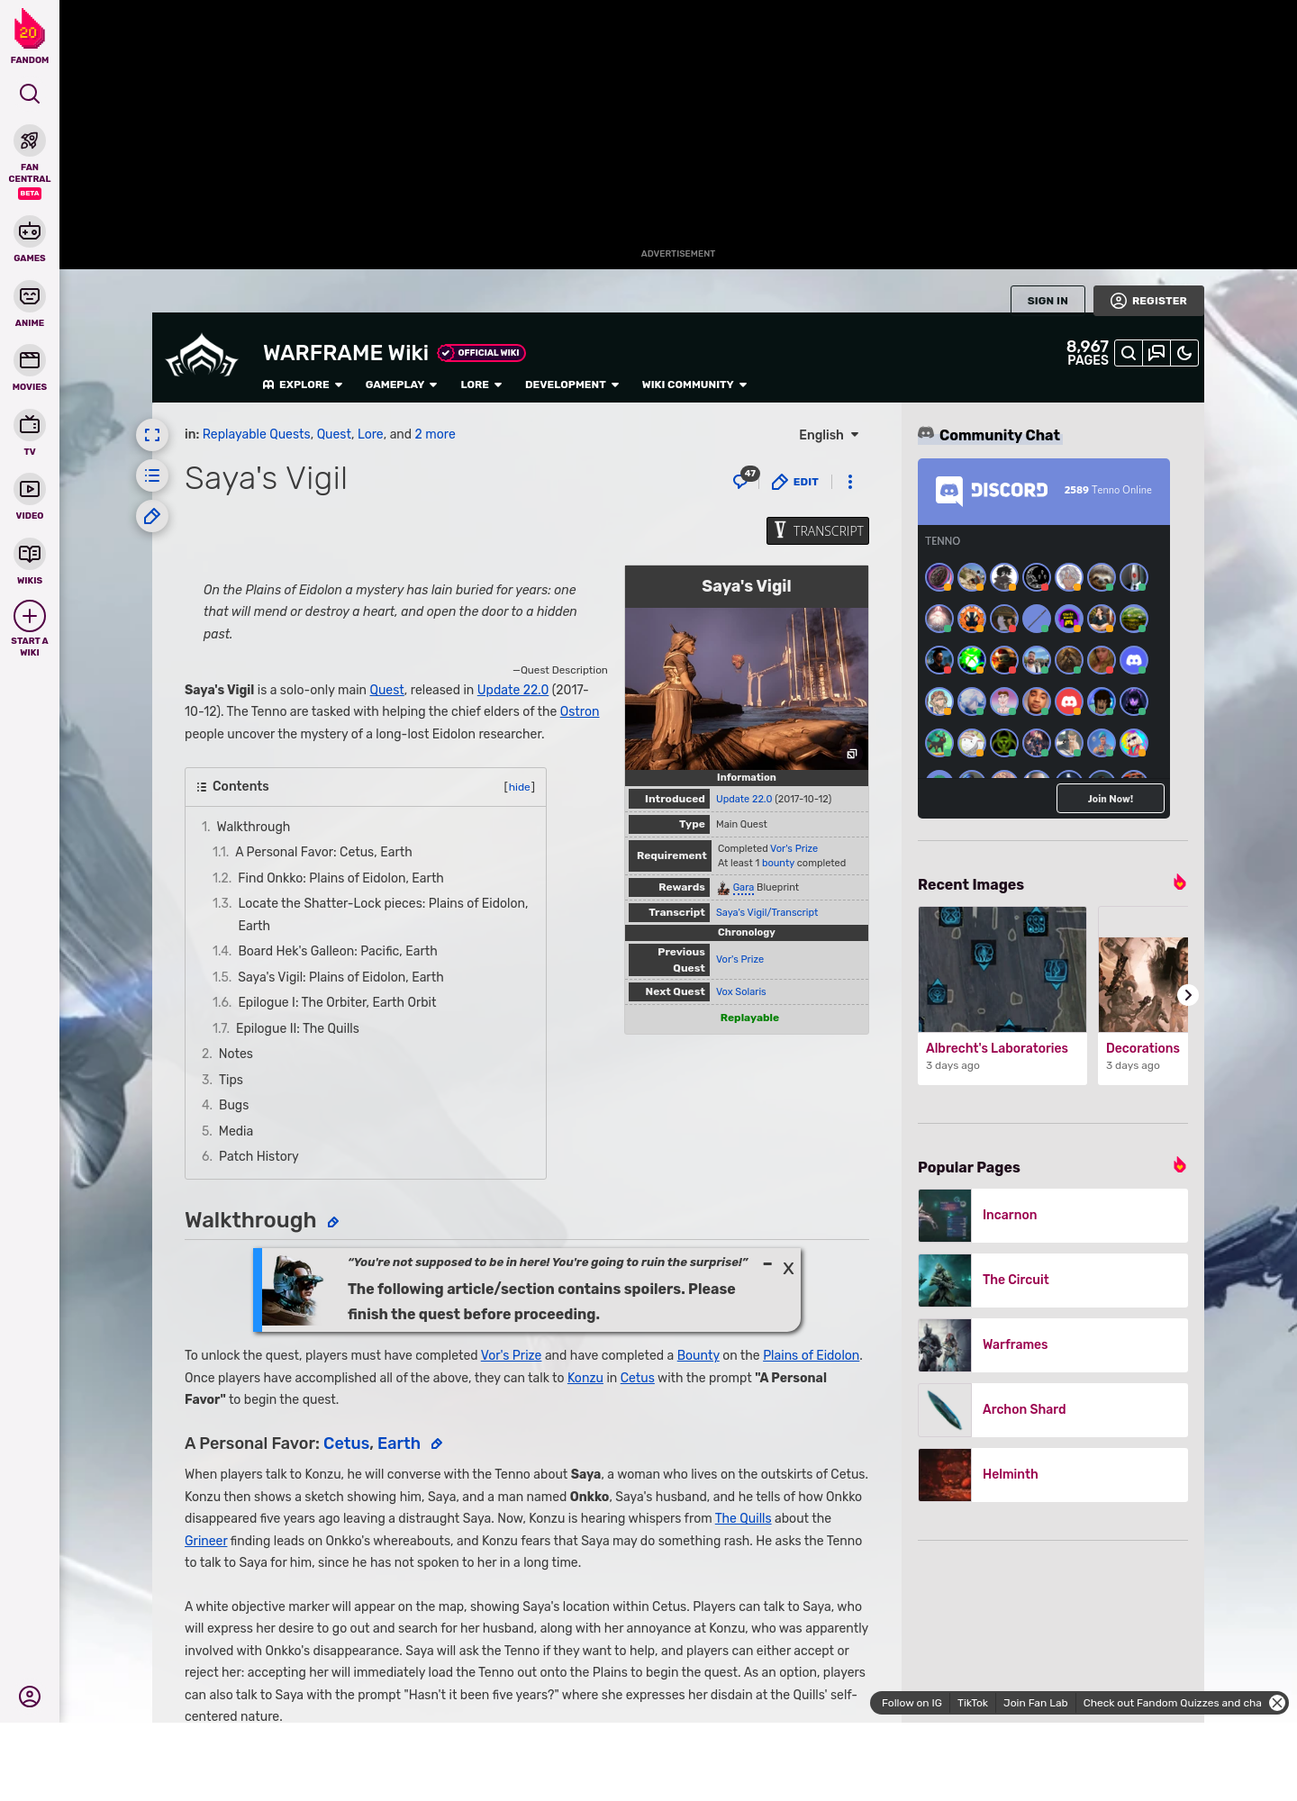
Task: Expand the article to full width
Action: click(x=152, y=435)
